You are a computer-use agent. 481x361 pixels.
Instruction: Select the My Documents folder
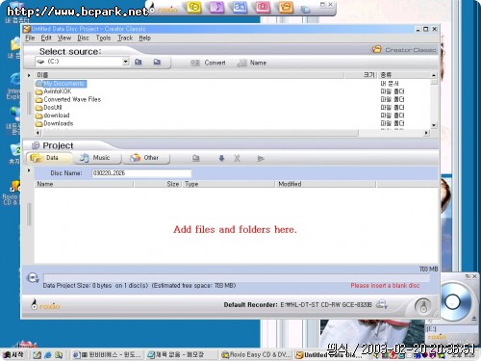click(x=61, y=84)
